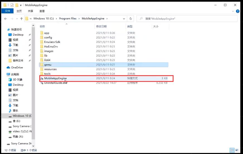Expand the ribbon using the chevron

(233, 11)
